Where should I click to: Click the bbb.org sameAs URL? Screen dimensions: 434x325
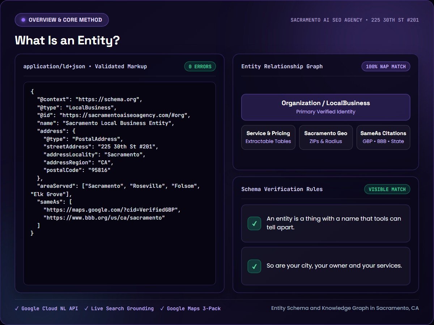tap(104, 218)
